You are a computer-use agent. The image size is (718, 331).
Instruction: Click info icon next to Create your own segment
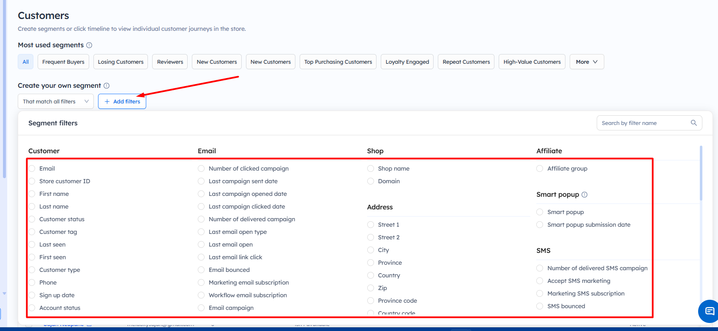(x=106, y=86)
